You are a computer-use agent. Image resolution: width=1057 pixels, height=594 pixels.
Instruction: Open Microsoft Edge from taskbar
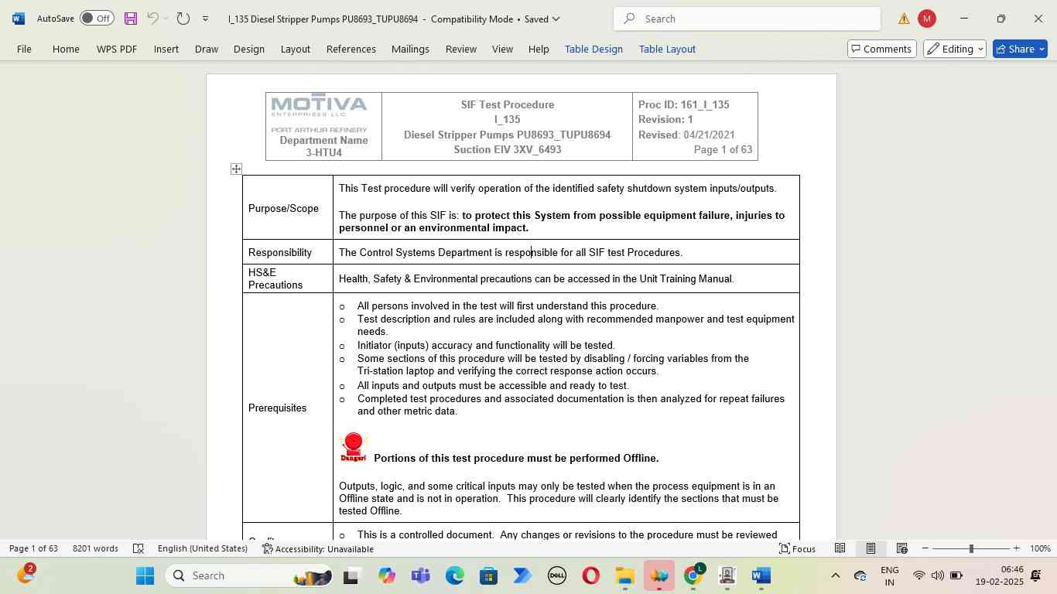[x=454, y=575]
